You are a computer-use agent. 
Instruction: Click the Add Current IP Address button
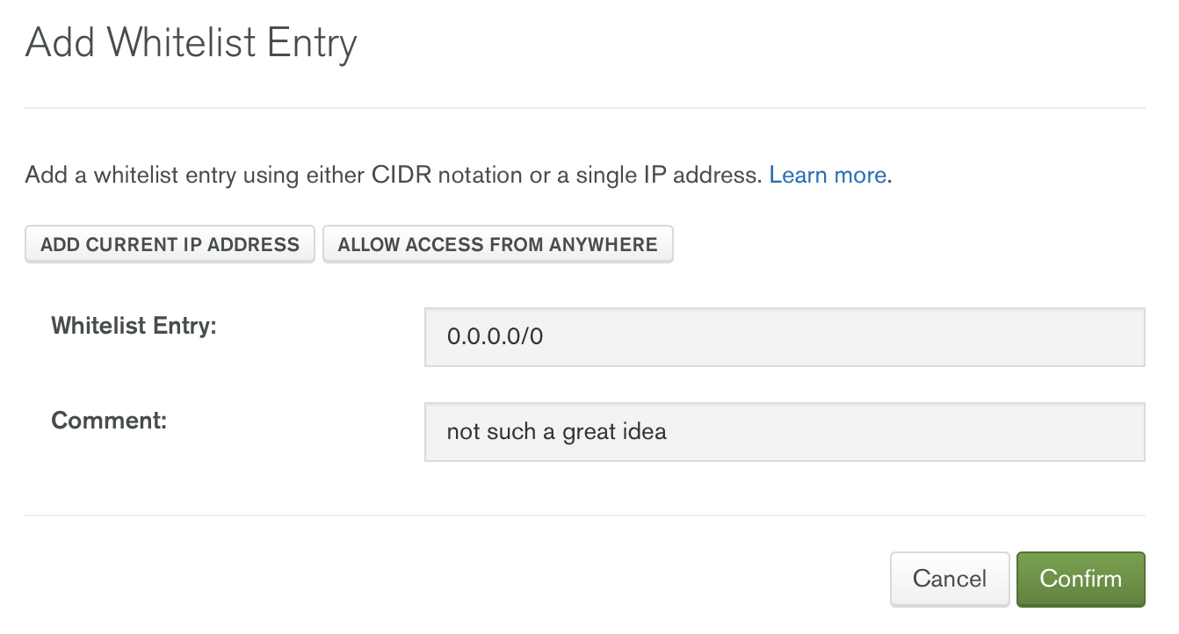(170, 245)
